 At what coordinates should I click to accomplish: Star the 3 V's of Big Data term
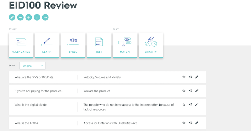pyautogui.click(x=184, y=77)
